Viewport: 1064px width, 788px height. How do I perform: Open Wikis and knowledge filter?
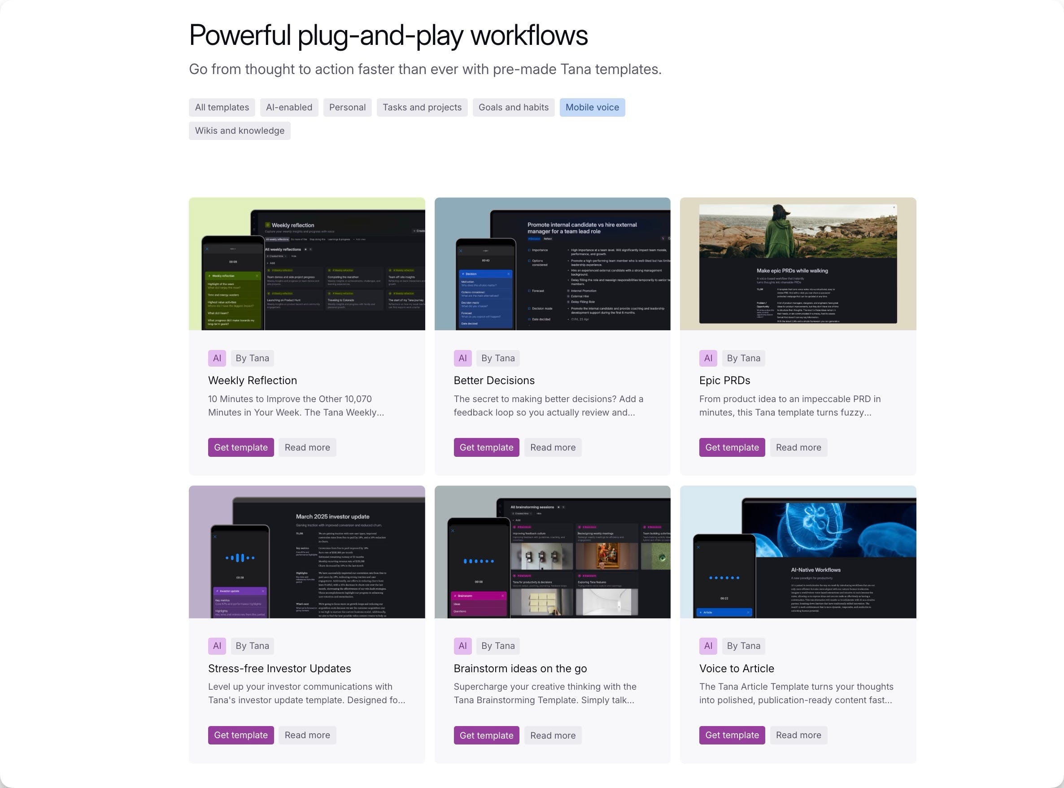pos(239,131)
